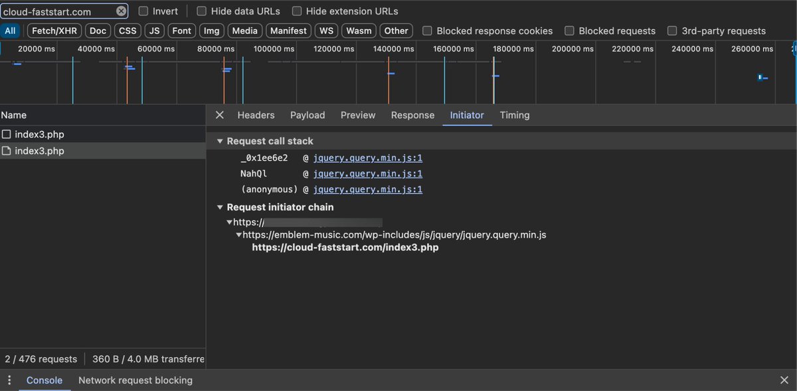Select the second index3.php document icon
Viewport: 797px width, 391px height.
7,151
